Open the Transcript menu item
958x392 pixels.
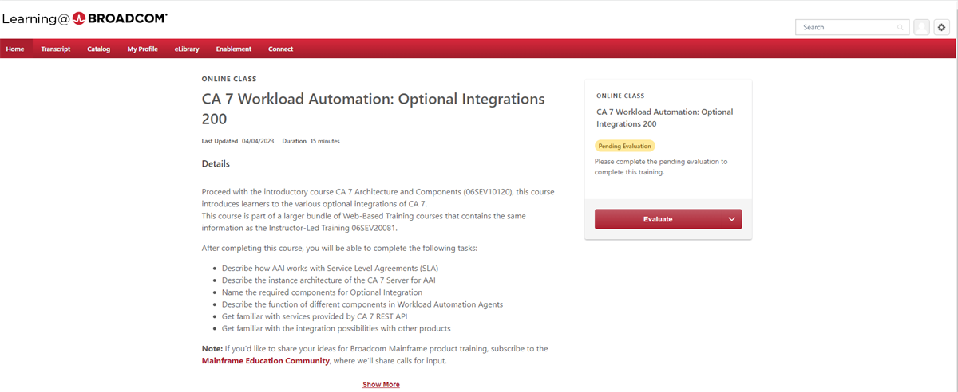[56, 49]
